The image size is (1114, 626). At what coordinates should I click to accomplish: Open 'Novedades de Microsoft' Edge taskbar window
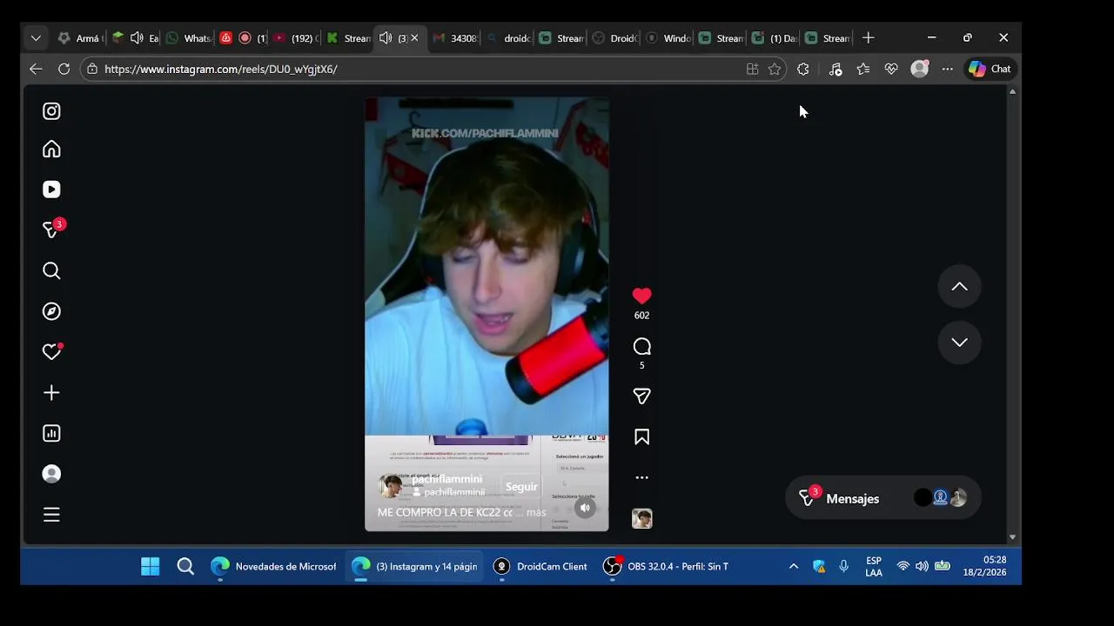click(273, 567)
